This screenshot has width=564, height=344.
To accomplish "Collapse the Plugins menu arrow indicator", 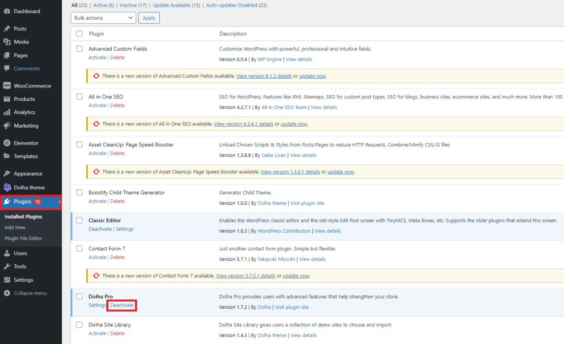I will 59,202.
